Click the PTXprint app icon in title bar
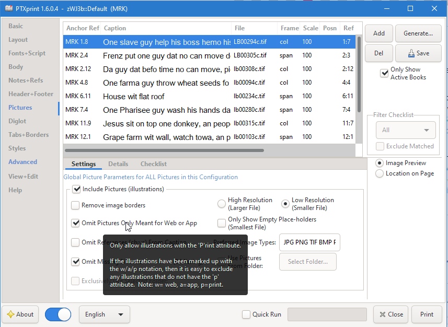 [8, 9]
